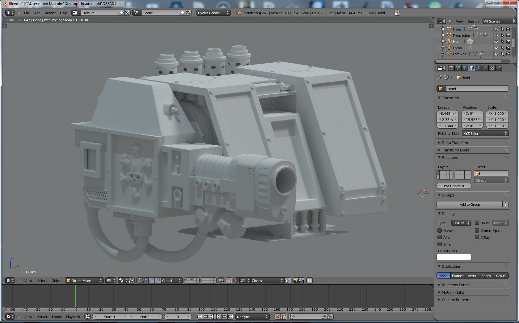This screenshot has width=519, height=323.
Task: Open the Closest snap target dropdown
Action: click(x=267, y=280)
